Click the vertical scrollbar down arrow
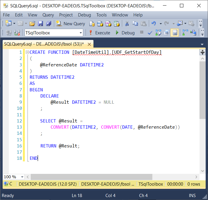The image size is (208, 200). point(202,171)
